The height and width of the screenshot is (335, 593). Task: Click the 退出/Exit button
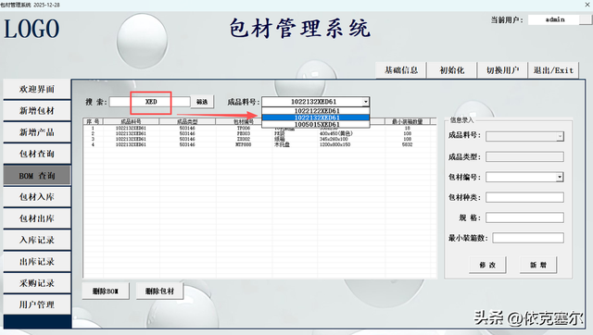click(x=553, y=70)
